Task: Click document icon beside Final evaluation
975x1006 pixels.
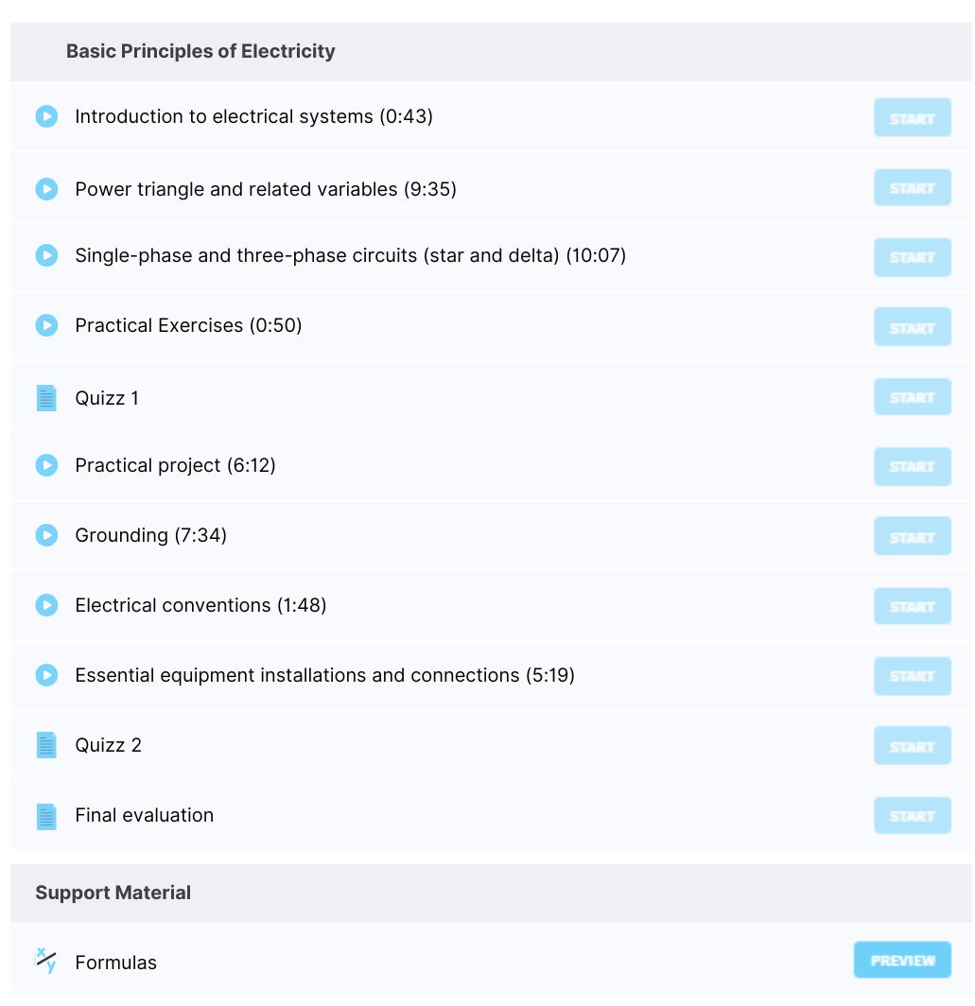Action: (x=46, y=817)
